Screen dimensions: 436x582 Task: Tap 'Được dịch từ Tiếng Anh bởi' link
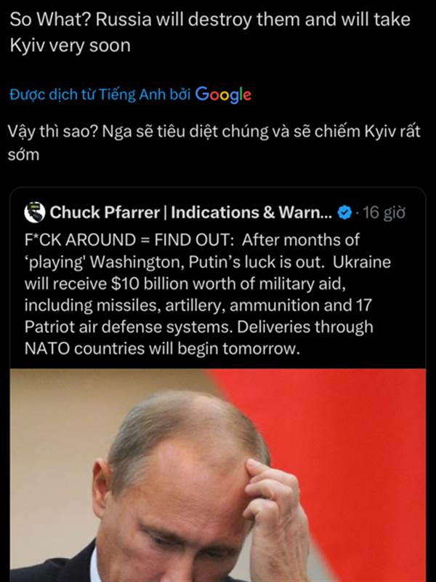(100, 95)
